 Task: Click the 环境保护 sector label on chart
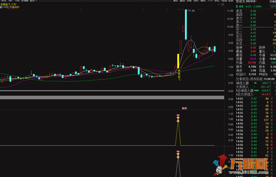14,7
